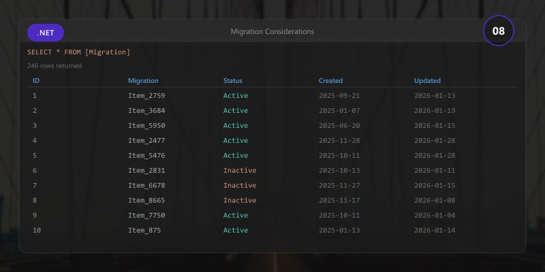This screenshot has width=545, height=272.
Task: Click ID cell of Item_6678 row
Action: 35,185
